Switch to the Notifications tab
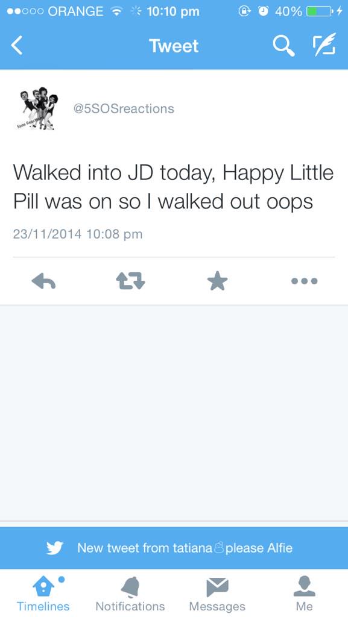 pos(130,594)
